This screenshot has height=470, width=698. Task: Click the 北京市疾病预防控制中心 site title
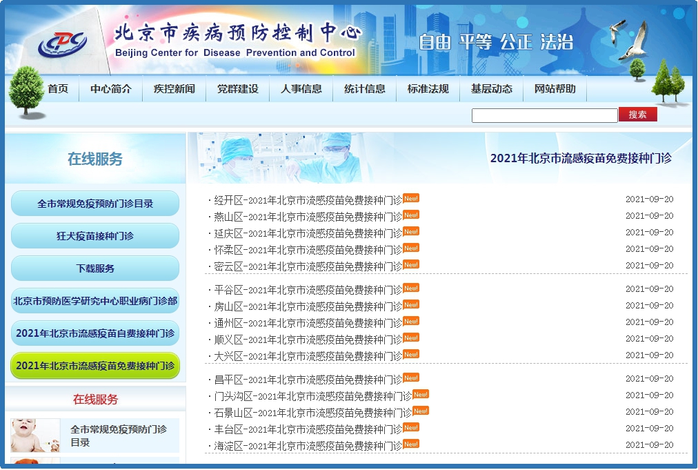238,33
